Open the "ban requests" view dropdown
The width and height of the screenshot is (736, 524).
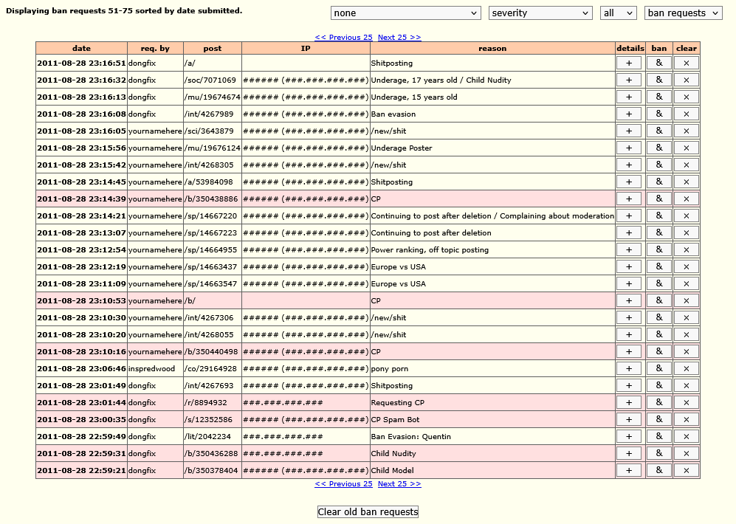[683, 13]
